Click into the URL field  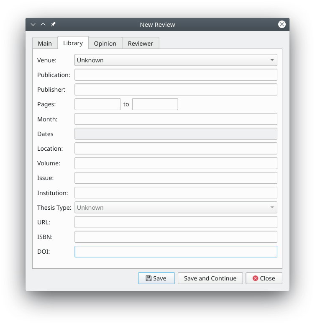[176, 222]
